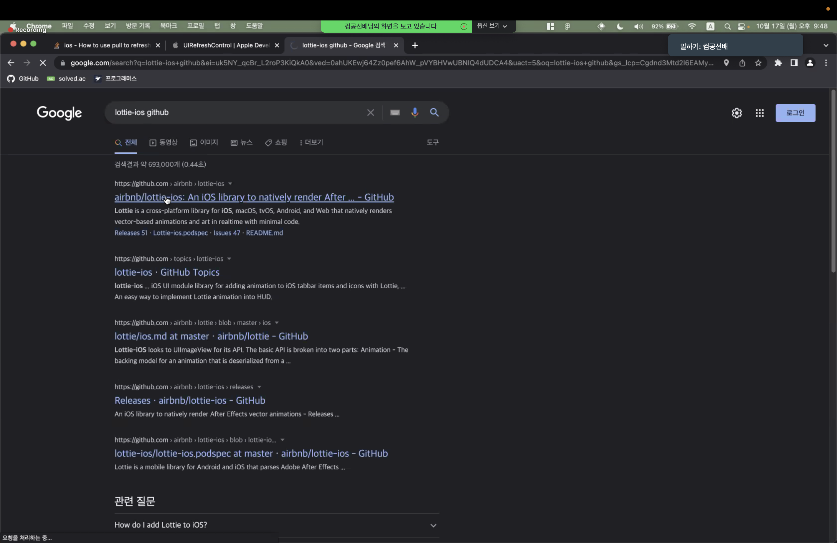Open 'lottie-ios · GitHub Topics' result
837x543 pixels.
pos(167,272)
